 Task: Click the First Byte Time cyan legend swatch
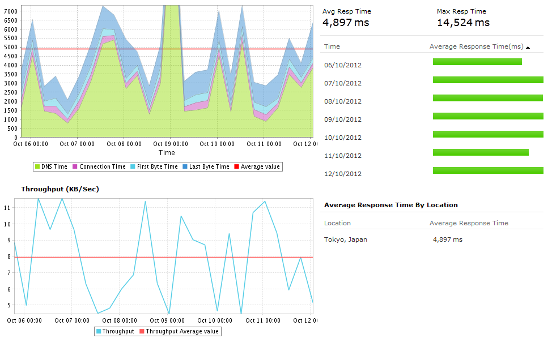133,166
